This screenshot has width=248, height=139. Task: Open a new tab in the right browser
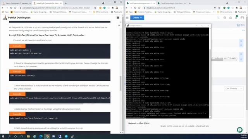(x=190, y=3)
